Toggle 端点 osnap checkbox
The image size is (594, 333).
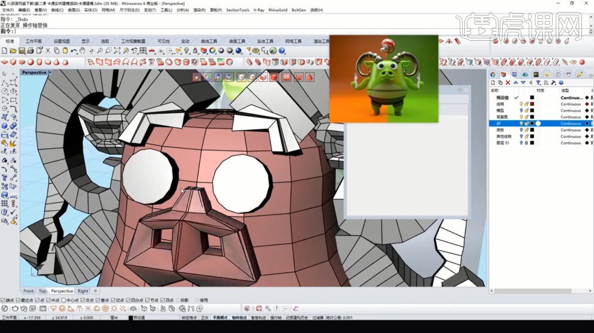point(3,300)
